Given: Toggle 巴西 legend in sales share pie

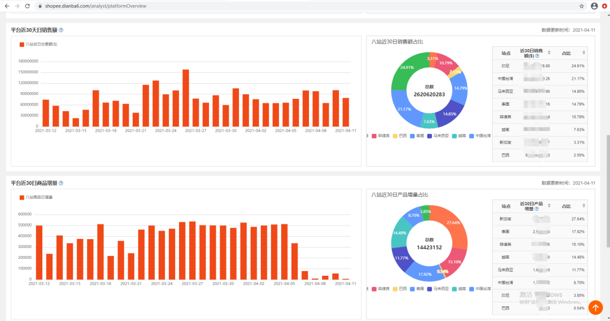Looking at the screenshot, I should (x=399, y=136).
